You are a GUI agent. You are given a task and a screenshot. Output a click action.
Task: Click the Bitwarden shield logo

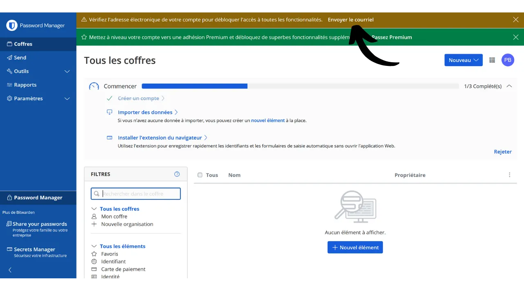coord(12,25)
